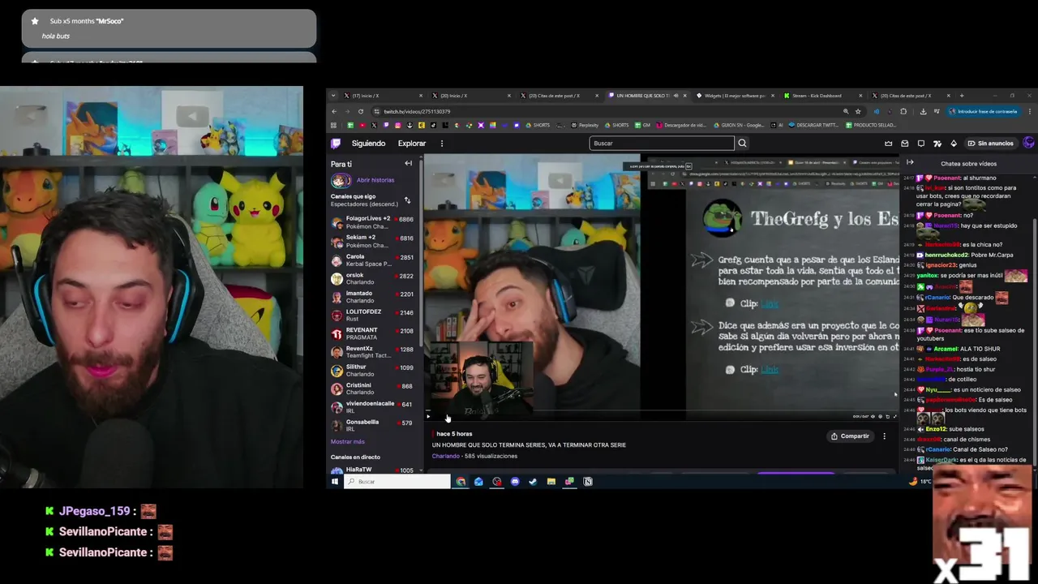Open Twitch Prime loot crown icon

889,144
